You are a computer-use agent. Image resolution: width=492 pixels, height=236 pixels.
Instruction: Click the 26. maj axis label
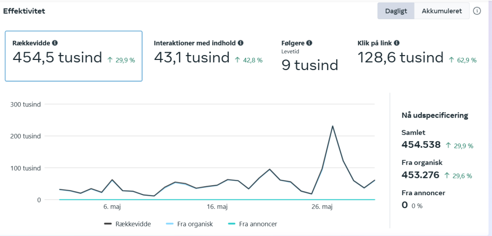coord(321,207)
